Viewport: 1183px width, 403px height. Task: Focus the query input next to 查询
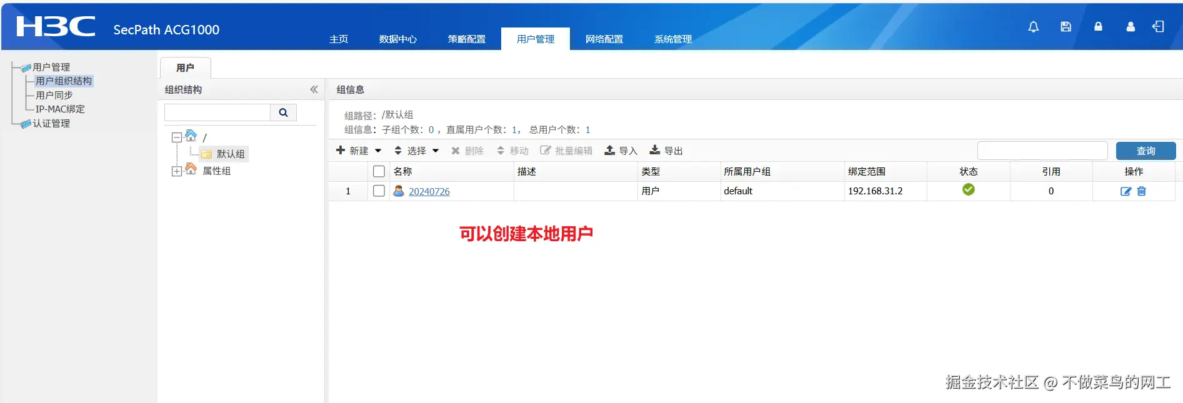coord(1042,151)
